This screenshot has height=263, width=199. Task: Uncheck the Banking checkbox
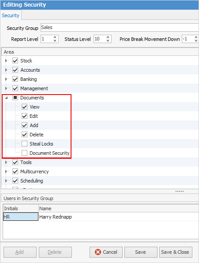click(x=15, y=79)
